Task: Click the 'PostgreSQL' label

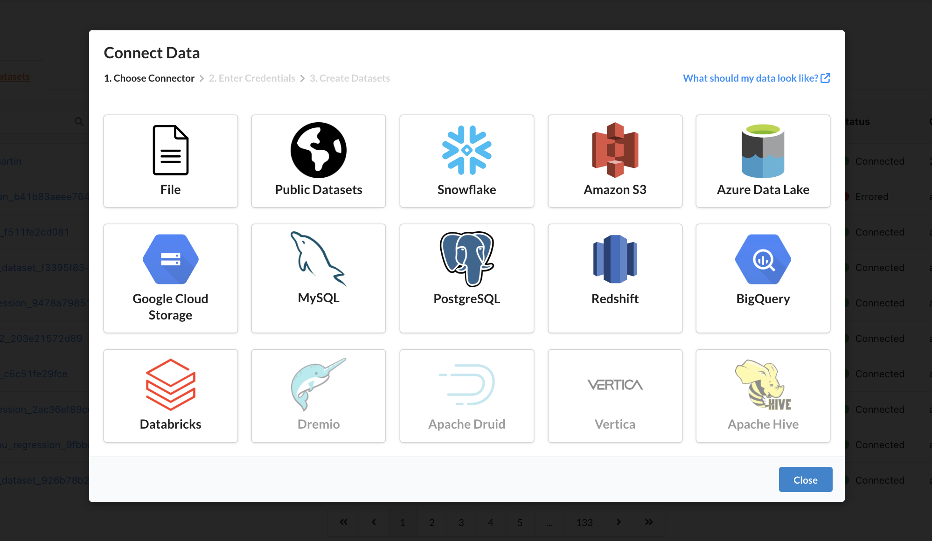Action: [467, 298]
